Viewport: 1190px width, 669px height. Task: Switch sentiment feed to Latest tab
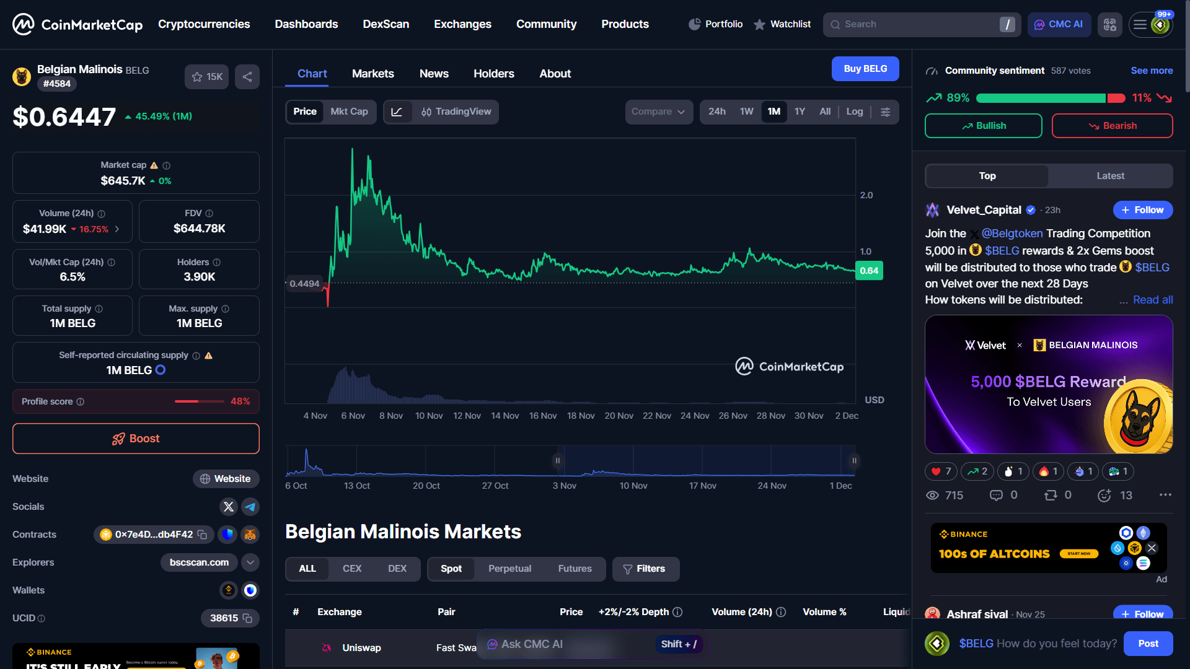click(1110, 176)
